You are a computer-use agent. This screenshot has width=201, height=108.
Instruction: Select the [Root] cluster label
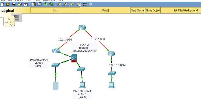click(x=105, y=10)
